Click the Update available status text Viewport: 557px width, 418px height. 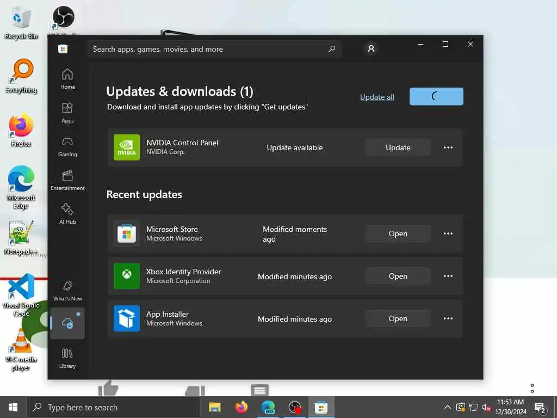coord(295,147)
